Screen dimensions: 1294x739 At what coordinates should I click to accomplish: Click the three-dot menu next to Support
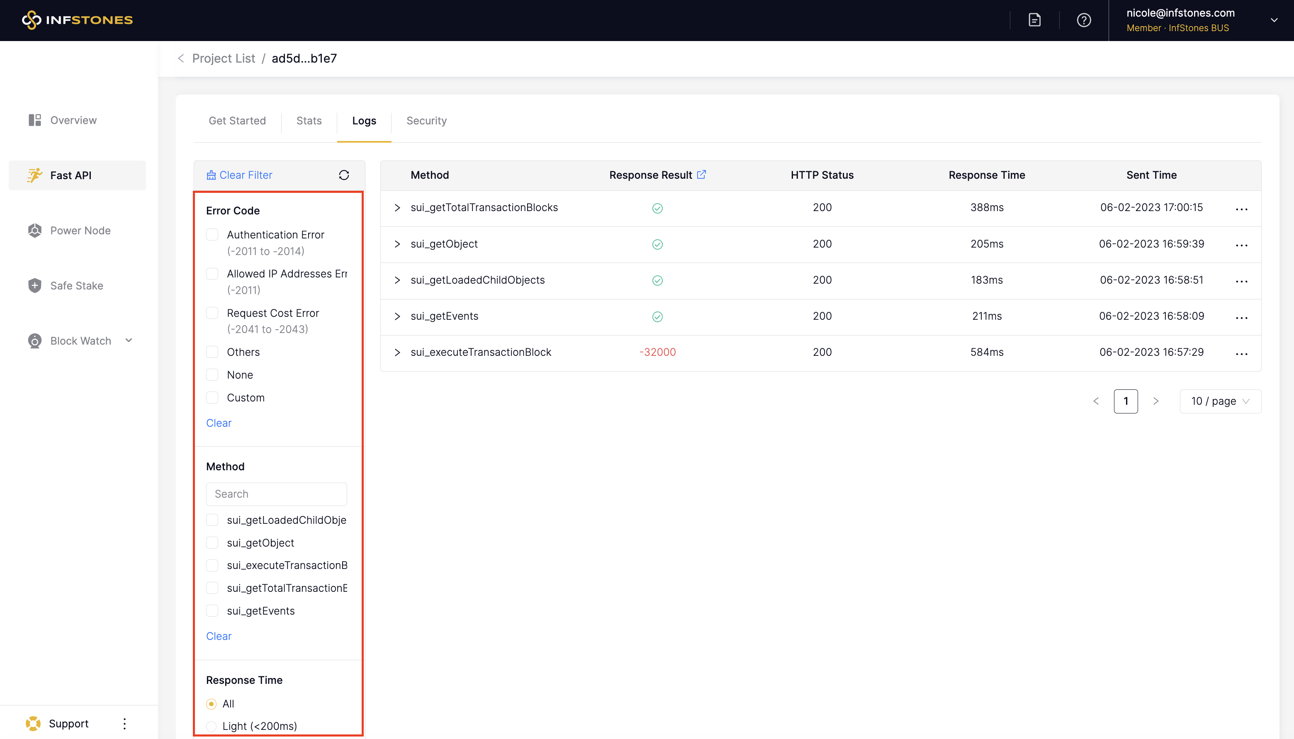(x=124, y=723)
